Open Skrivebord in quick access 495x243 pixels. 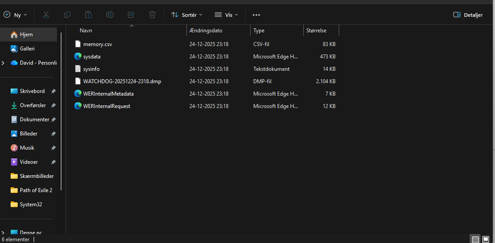pos(32,91)
